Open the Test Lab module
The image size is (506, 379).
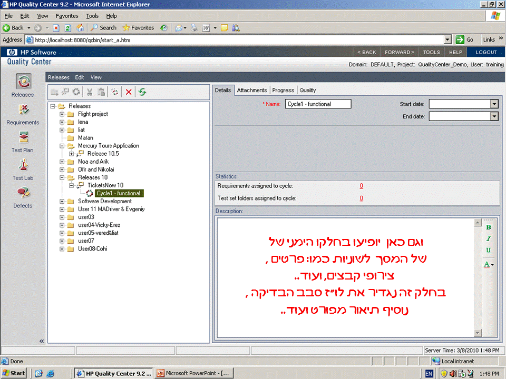(23, 169)
